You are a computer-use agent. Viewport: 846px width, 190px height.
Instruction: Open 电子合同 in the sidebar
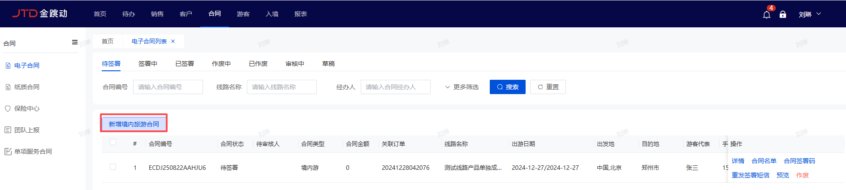point(27,65)
